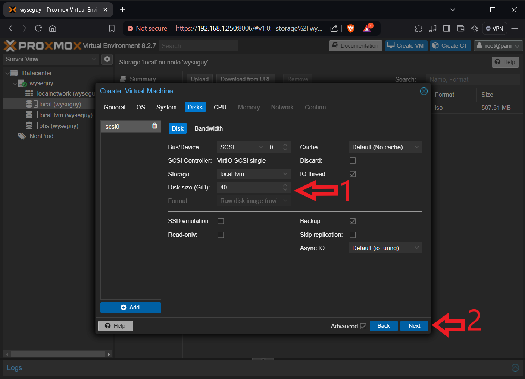Select pbs (wyseguy) storage
525x379 pixels.
[52, 126]
